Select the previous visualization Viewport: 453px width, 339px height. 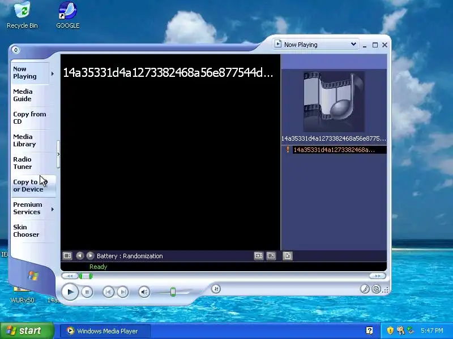[80, 256]
